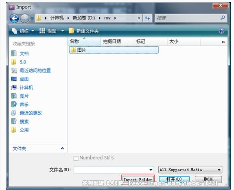Click the 文档 sidebar icon
Screen dimensions: 234x190
pyautogui.click(x=14, y=53)
